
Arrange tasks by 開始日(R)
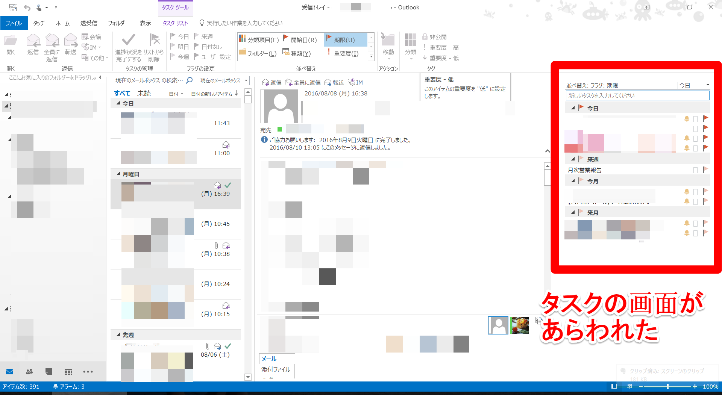[x=300, y=40]
